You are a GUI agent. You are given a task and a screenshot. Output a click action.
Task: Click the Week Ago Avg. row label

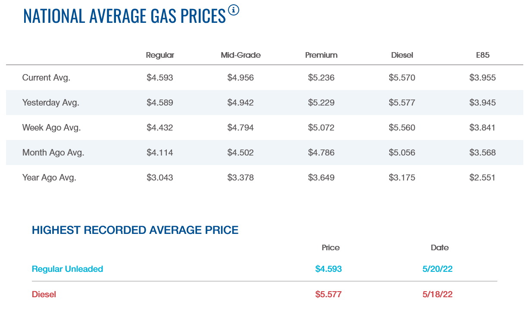tap(51, 128)
